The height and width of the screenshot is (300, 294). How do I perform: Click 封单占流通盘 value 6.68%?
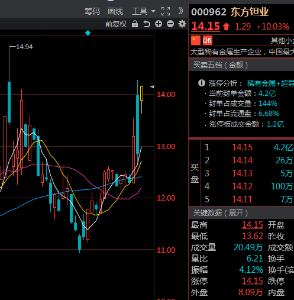point(269,114)
